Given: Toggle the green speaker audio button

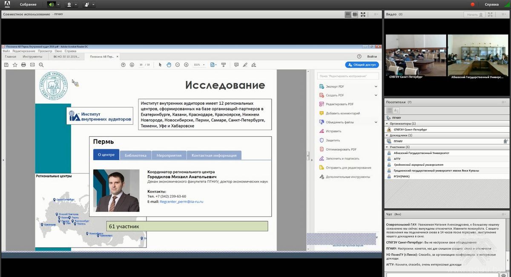Looking at the screenshot, I should click(x=51, y=4).
